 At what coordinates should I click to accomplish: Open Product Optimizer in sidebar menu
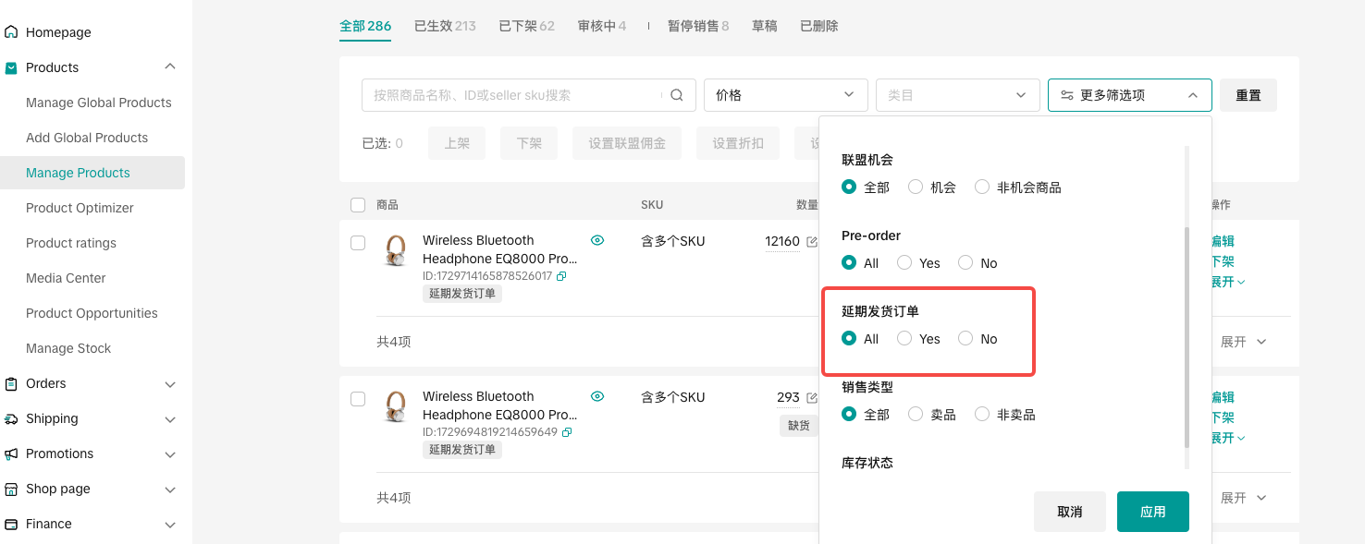tap(80, 208)
